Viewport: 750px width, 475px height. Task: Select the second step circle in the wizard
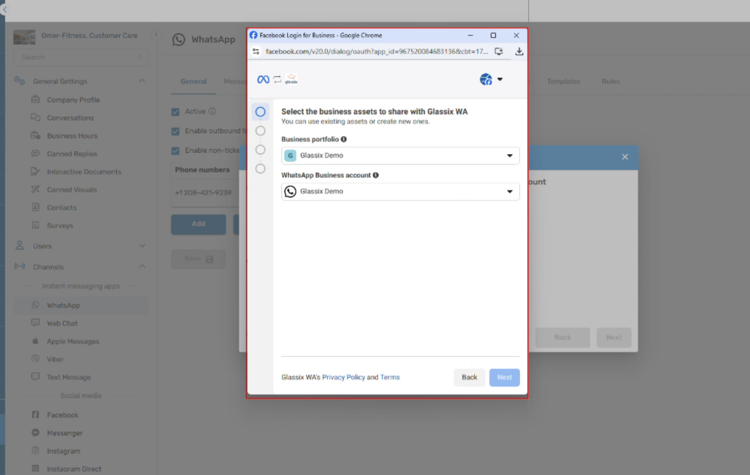click(x=260, y=131)
